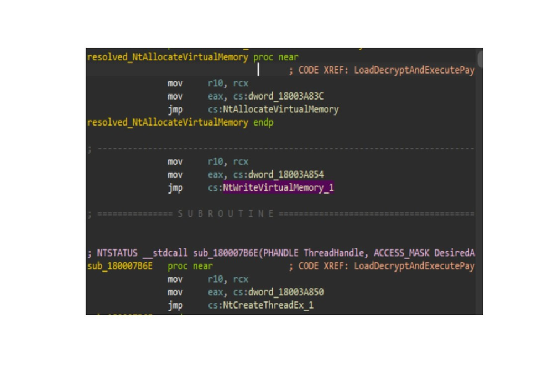Click the dword_18003A83C operand
Viewport: 553px width, 391px height.
tap(286, 96)
